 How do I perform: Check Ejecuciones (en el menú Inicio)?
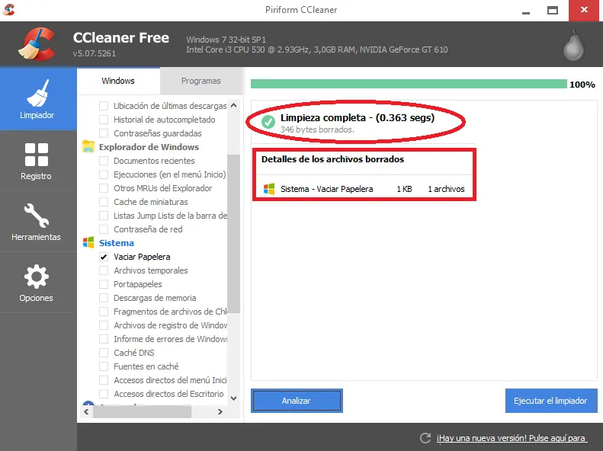click(104, 174)
